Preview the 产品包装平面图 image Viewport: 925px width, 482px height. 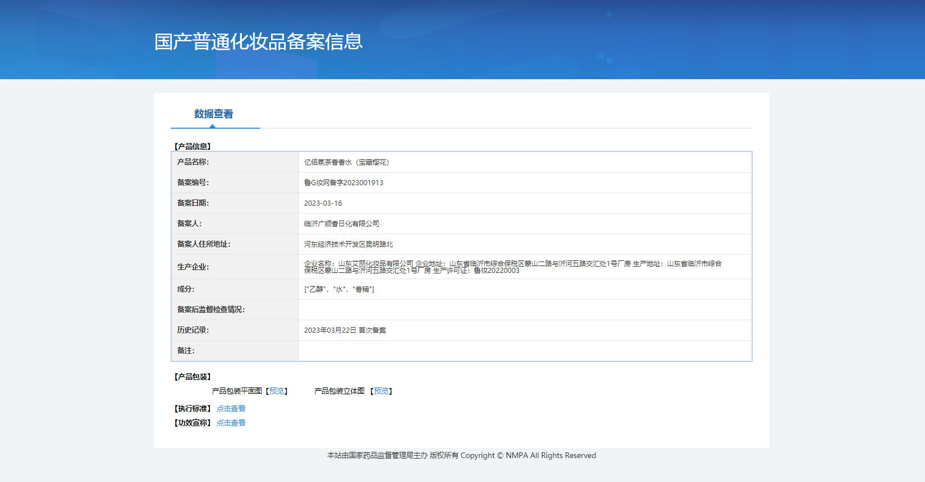[x=277, y=391]
